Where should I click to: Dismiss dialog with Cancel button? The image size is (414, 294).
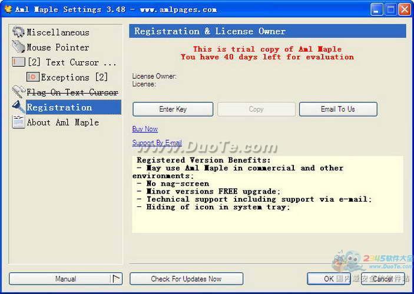[x=383, y=279]
